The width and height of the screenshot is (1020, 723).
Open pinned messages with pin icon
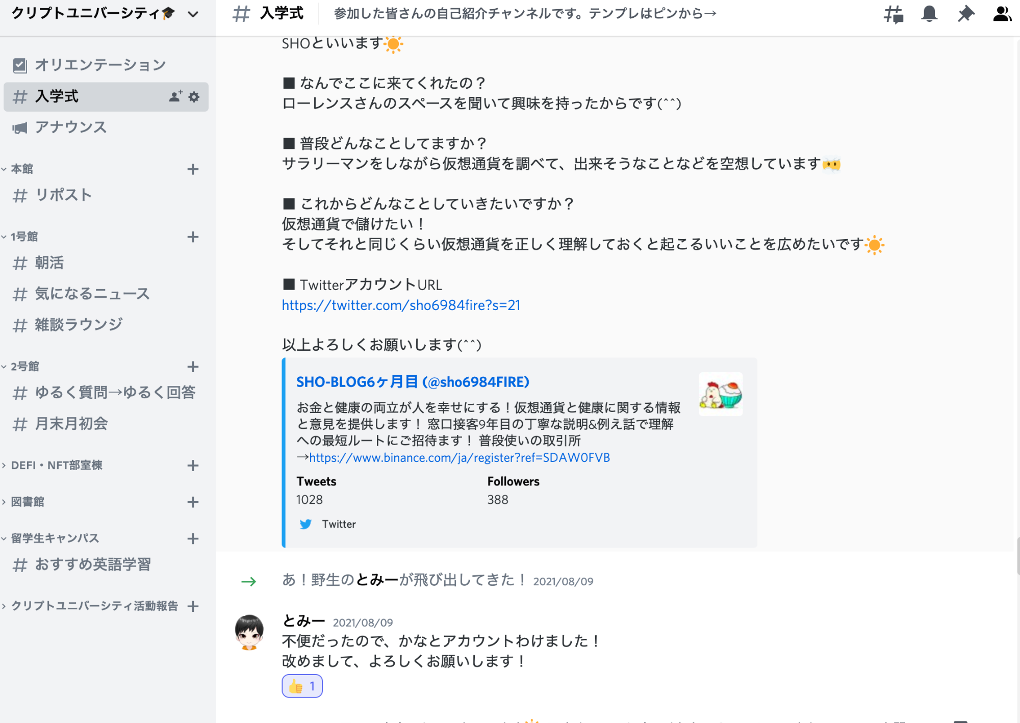pos(965,14)
